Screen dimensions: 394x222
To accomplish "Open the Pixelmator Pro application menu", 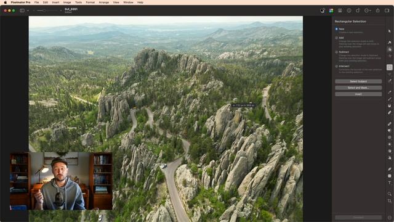I will 20,2.
